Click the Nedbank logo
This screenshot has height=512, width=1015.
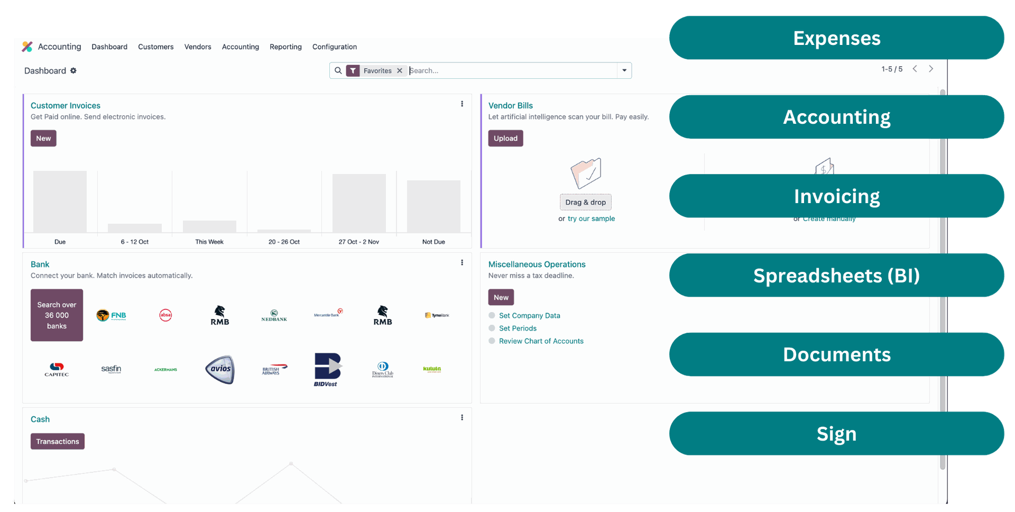(274, 316)
